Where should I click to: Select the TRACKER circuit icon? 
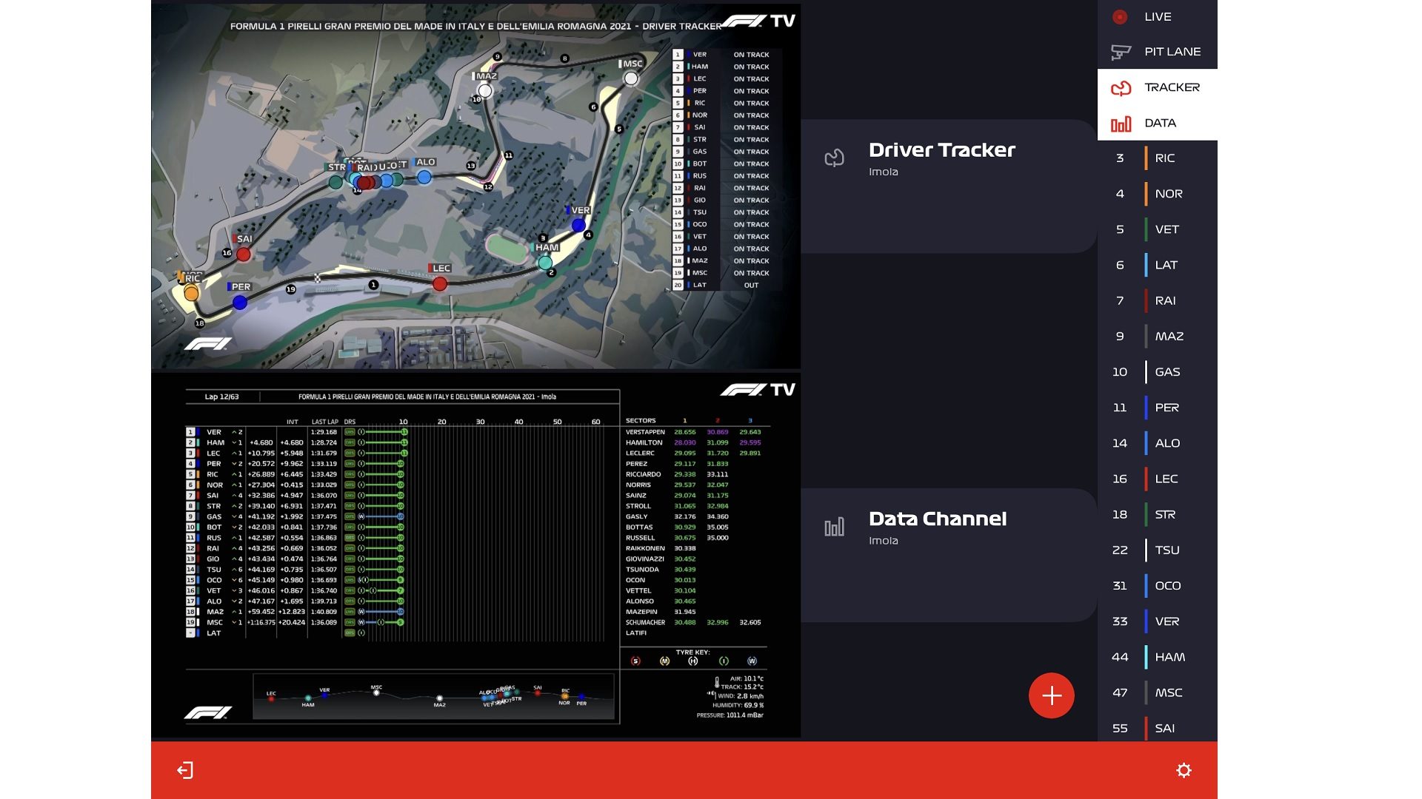(x=1121, y=88)
